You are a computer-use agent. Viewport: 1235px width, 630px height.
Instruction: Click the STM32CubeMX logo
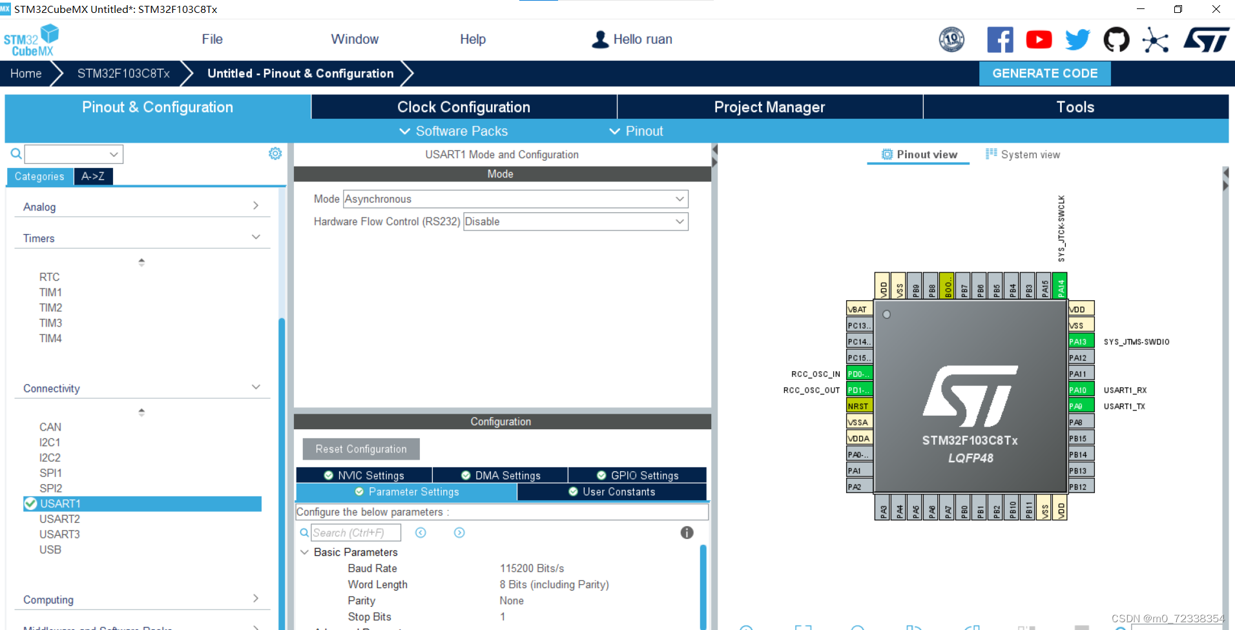(x=30, y=41)
